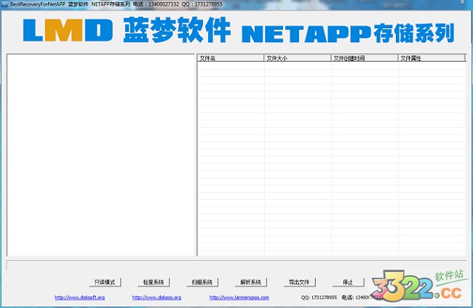
Task: Click the QQ: 1731278955 text at bottom
Action: [319, 297]
